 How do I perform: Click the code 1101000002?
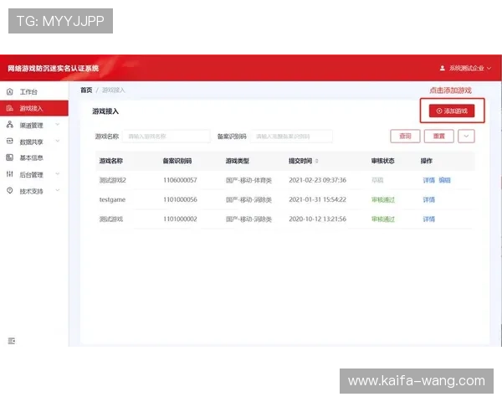[180, 219]
